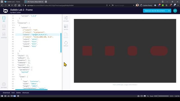Click the wide rounded red pill in preview

pyautogui.click(x=159, y=51)
